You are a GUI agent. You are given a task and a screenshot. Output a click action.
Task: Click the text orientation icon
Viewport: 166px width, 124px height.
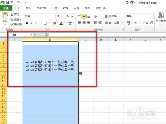[x=96, y=16]
